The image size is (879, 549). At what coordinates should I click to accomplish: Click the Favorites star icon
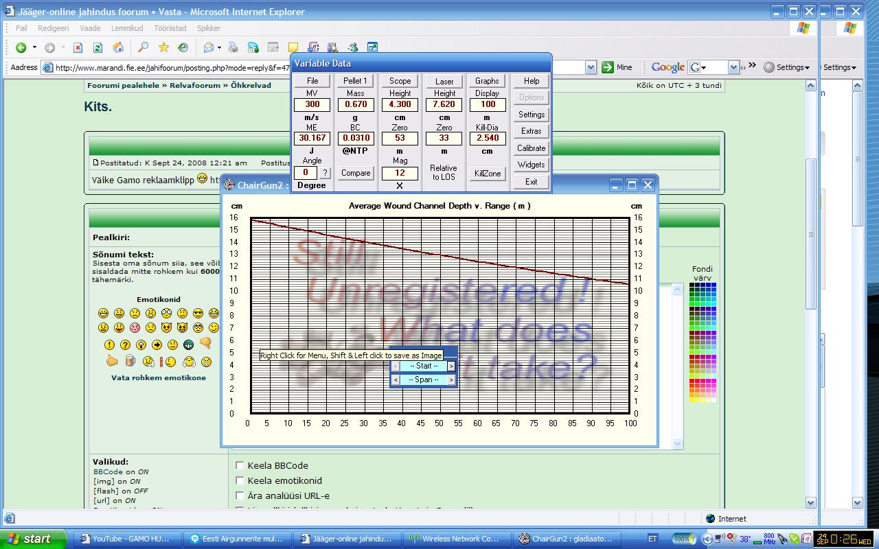(x=163, y=47)
